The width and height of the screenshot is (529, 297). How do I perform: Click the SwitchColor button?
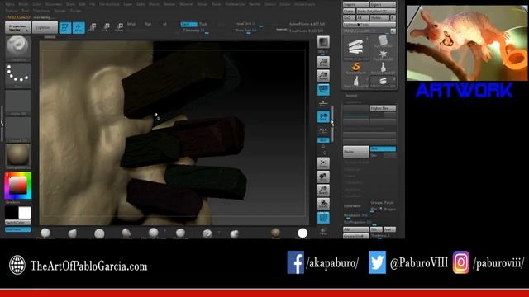pos(18,223)
